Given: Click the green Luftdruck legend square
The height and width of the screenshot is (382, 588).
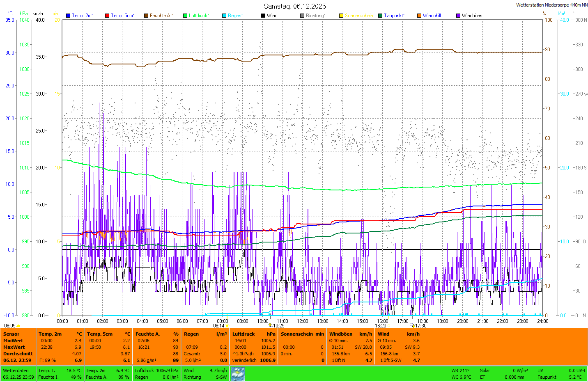Looking at the screenshot, I should (x=185, y=16).
